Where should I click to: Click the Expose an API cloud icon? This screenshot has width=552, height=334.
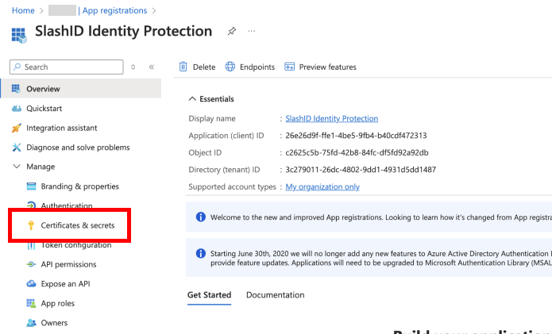pyautogui.click(x=32, y=283)
